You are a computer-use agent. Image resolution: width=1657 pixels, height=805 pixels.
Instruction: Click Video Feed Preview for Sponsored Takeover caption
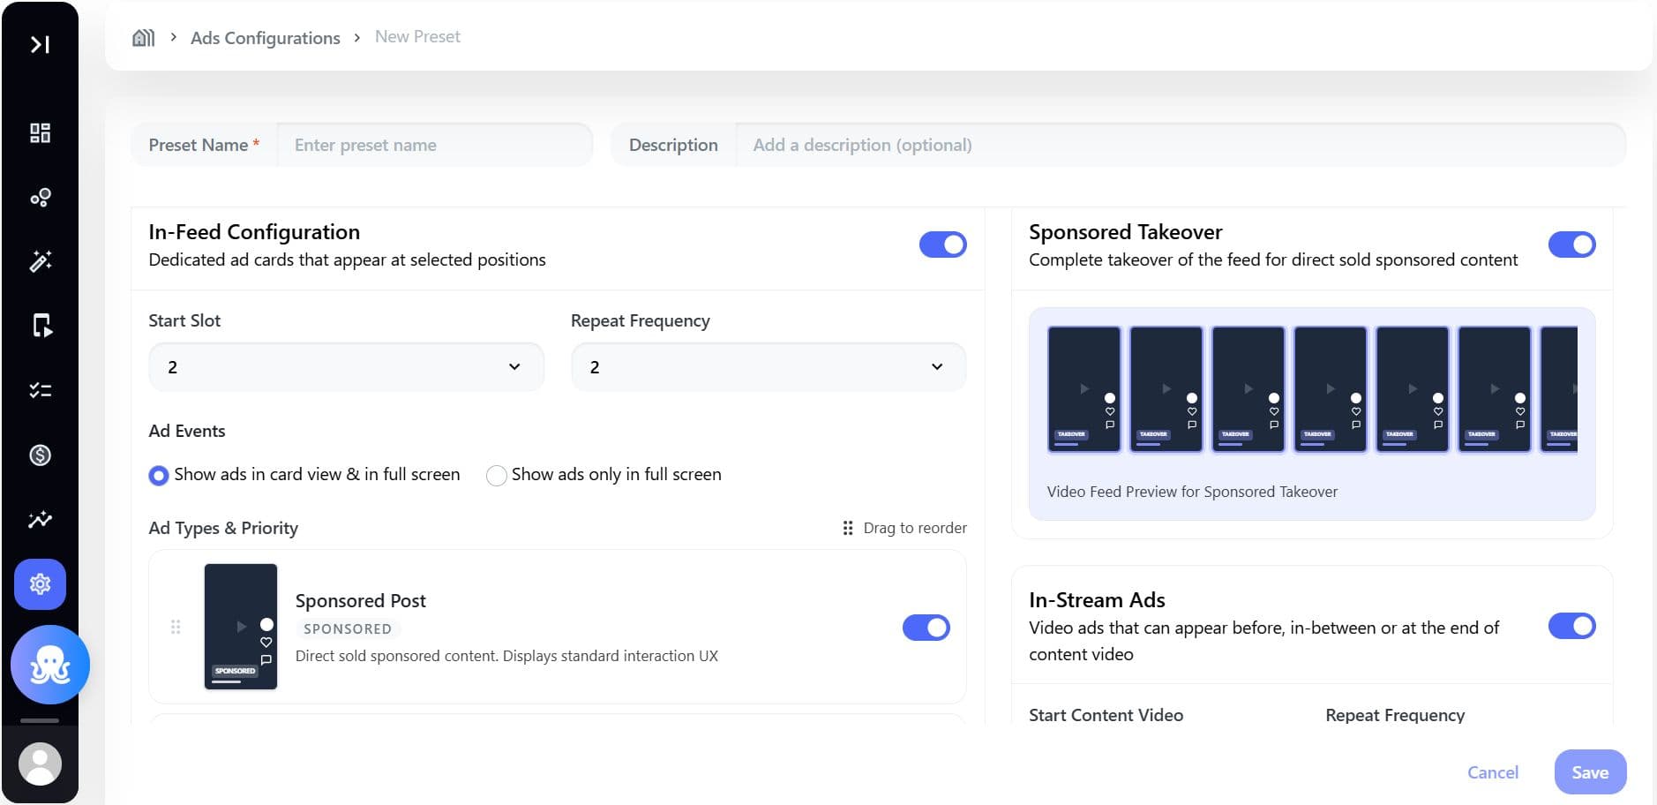click(1192, 492)
